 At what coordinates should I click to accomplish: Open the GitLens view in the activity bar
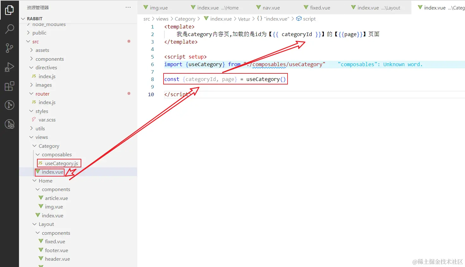pyautogui.click(x=9, y=105)
